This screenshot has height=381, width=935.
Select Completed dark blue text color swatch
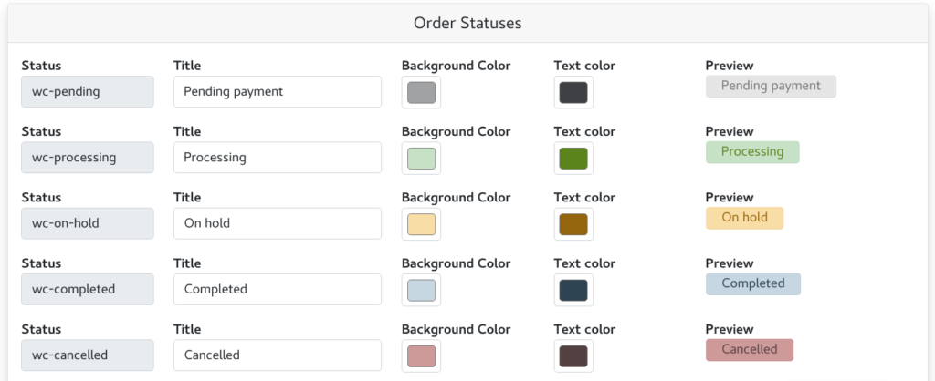pyautogui.click(x=573, y=291)
